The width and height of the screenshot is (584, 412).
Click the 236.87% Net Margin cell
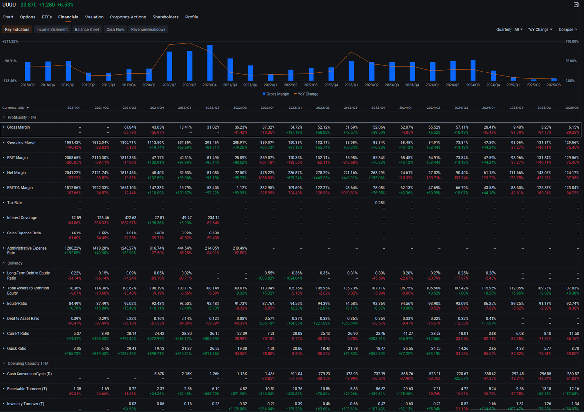click(294, 173)
